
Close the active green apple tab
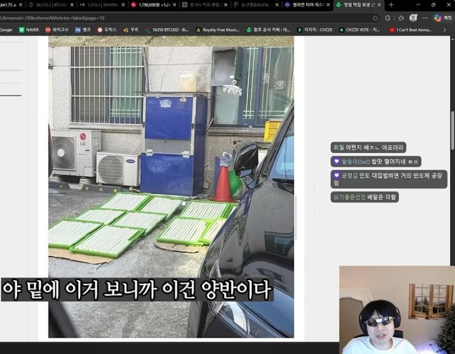tap(379, 5)
